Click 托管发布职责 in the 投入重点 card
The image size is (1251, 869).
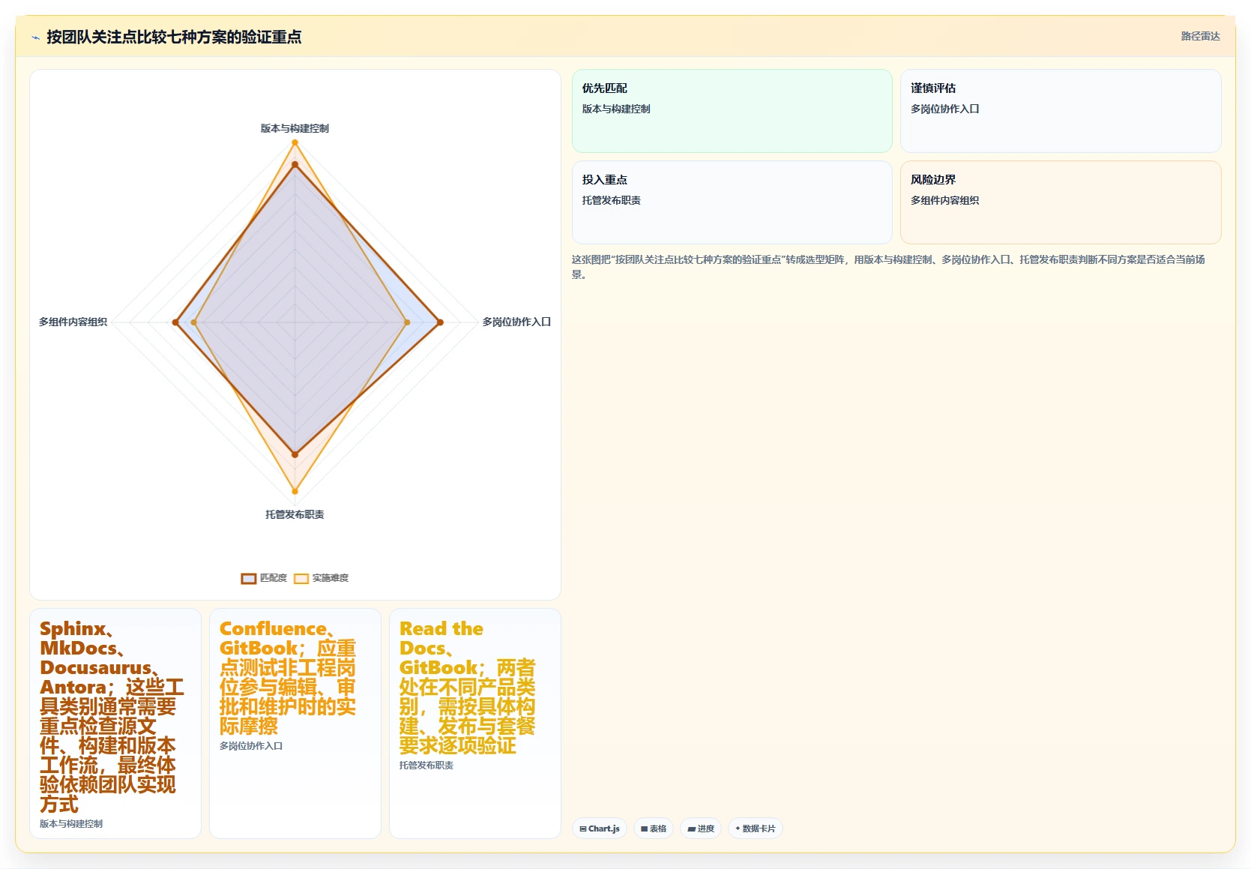(611, 200)
